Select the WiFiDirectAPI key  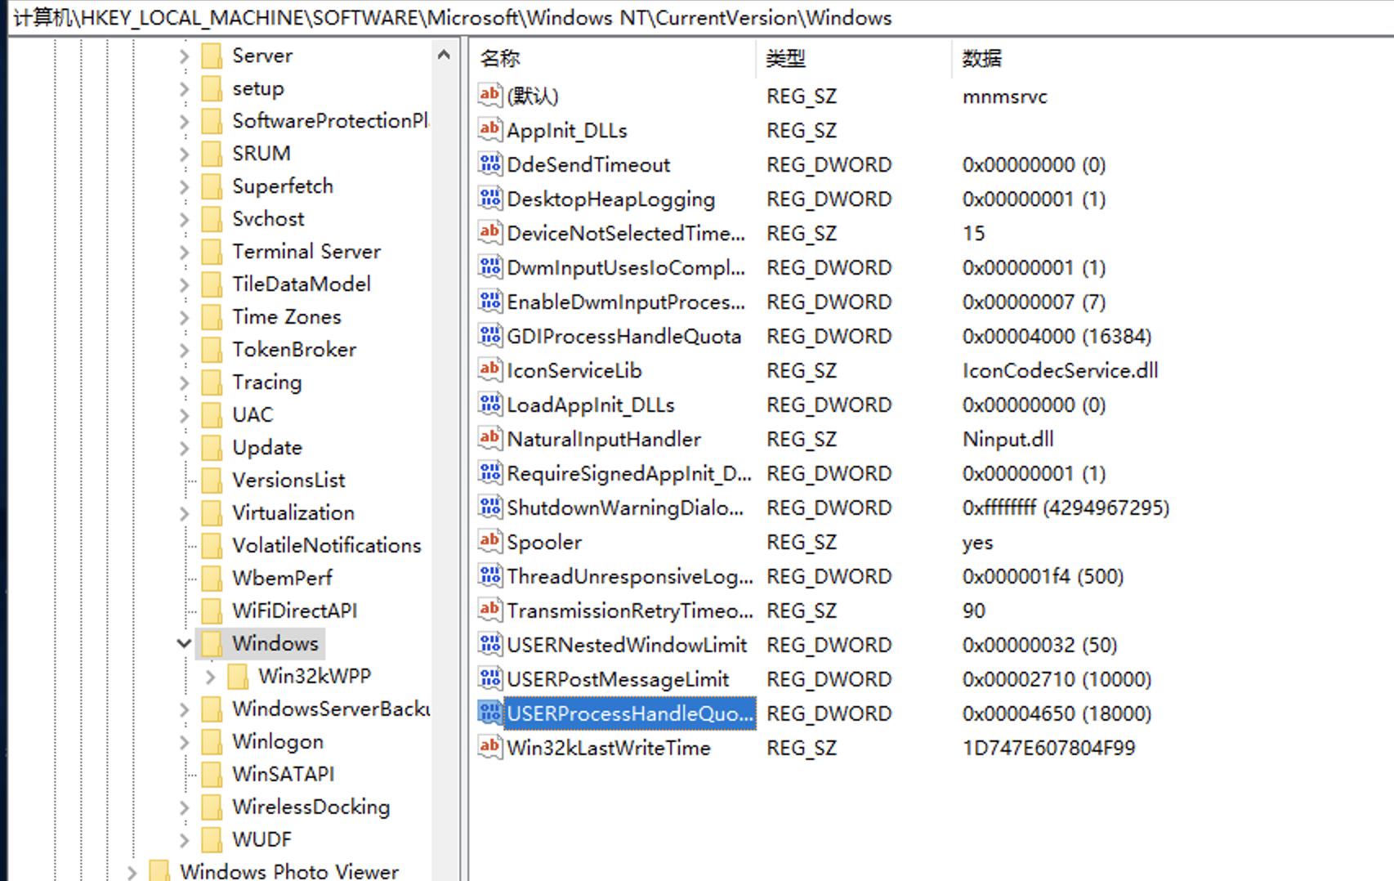295,611
